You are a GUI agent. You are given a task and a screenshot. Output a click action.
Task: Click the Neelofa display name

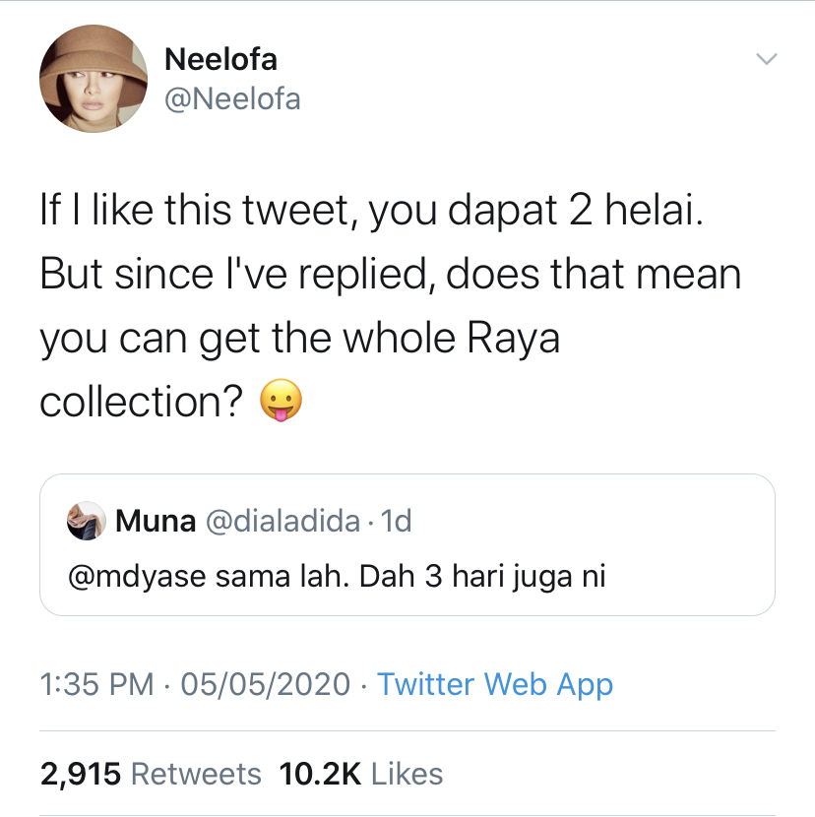pos(220,59)
